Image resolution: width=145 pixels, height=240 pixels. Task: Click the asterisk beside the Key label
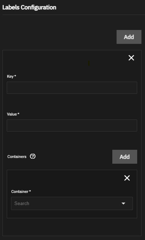coord(15,76)
